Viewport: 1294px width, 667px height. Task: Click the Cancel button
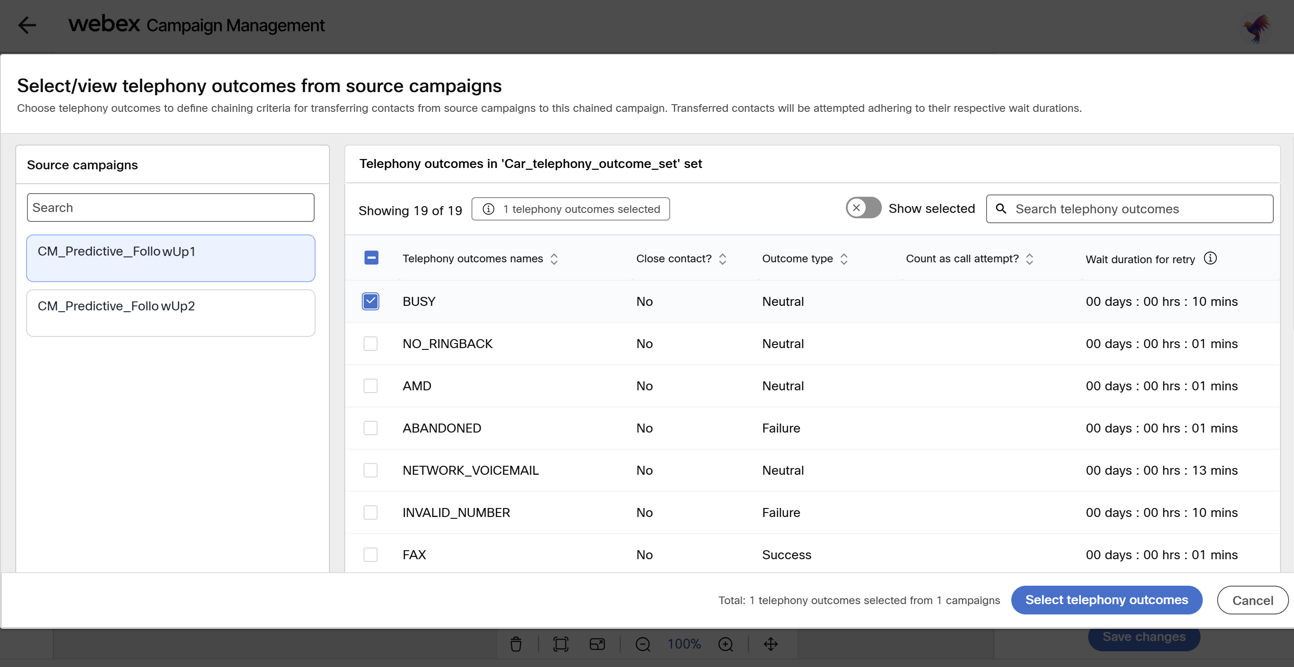tap(1252, 600)
